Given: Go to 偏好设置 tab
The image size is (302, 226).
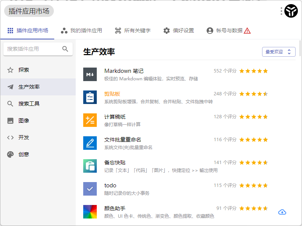Looking at the screenshot, I should (x=178, y=30).
